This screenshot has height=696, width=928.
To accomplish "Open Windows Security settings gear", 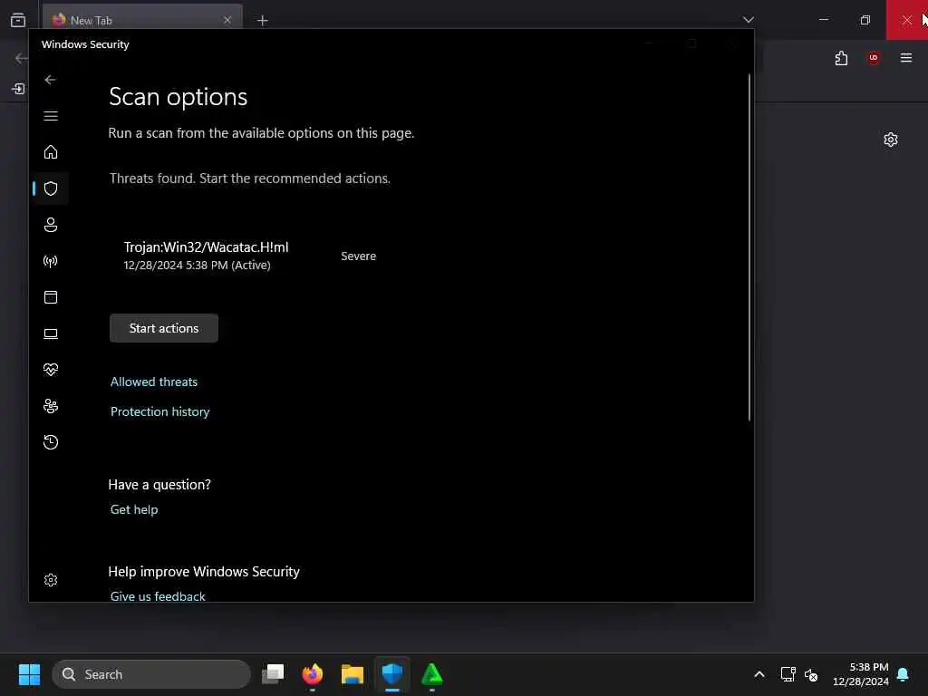I will click(51, 580).
